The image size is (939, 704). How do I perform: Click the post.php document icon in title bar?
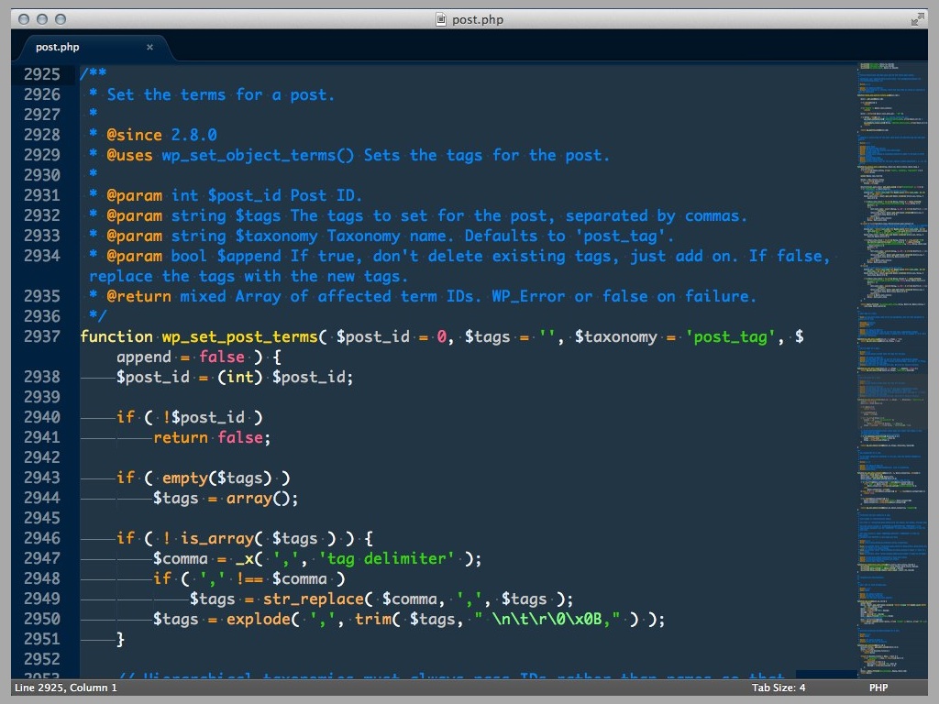click(441, 19)
